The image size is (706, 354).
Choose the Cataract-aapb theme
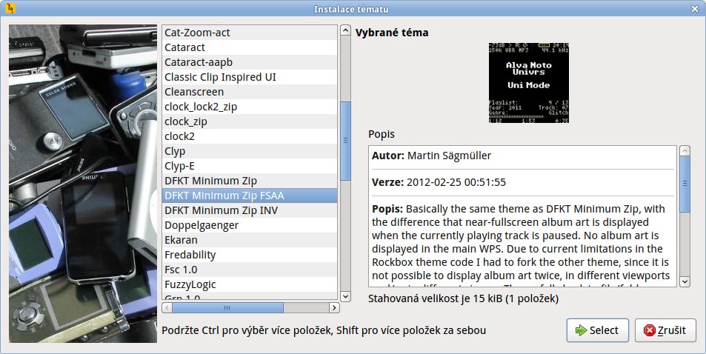250,62
